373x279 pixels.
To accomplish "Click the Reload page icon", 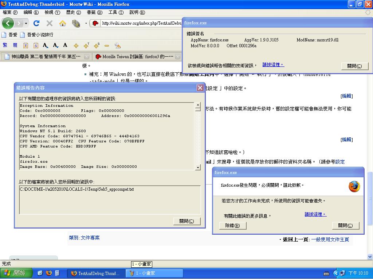I will tap(36, 23).
